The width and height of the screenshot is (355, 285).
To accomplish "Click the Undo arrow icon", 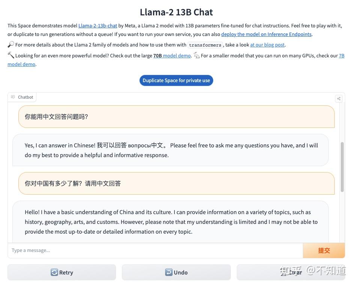I will pyautogui.click(x=168, y=272).
